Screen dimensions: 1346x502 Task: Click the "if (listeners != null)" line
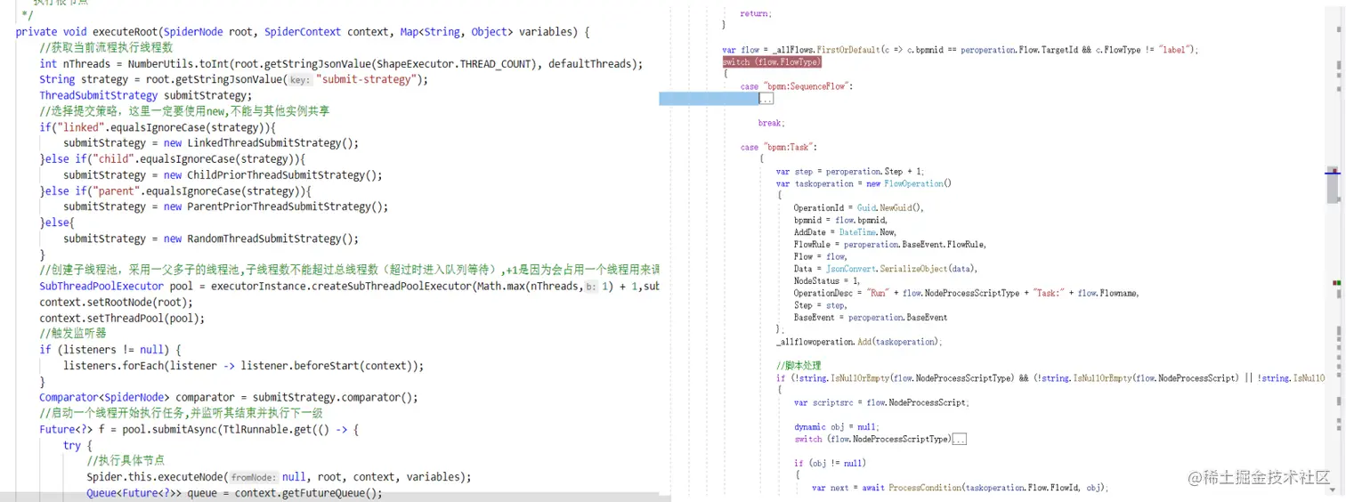tap(110, 350)
